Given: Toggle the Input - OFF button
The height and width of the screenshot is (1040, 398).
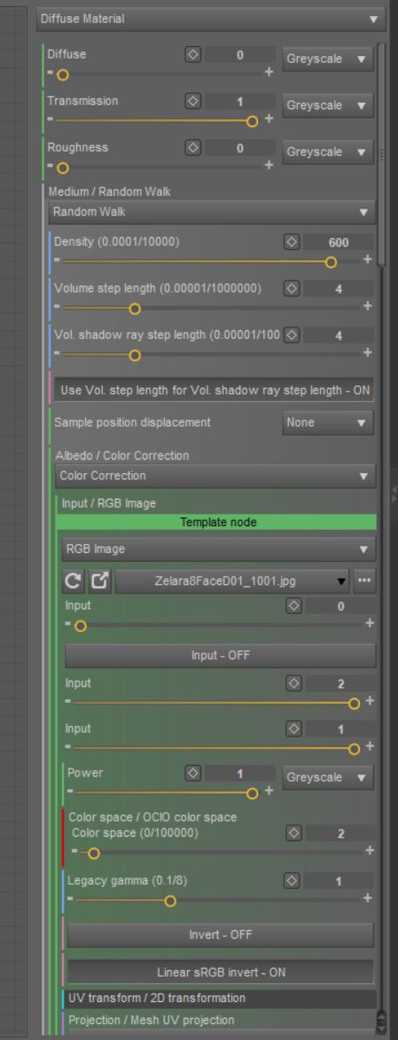Looking at the screenshot, I should [x=221, y=655].
